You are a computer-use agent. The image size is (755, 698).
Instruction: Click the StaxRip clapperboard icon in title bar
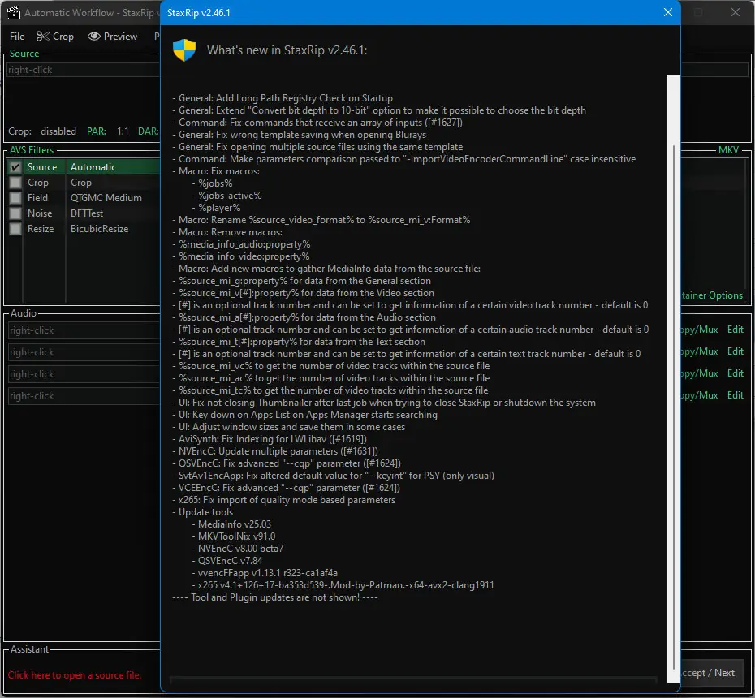[13, 13]
